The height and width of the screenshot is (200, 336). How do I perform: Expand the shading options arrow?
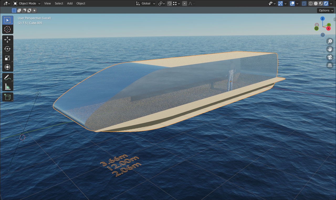(331, 3)
